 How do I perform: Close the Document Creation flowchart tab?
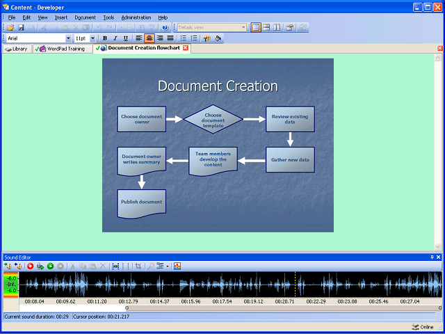pos(186,48)
